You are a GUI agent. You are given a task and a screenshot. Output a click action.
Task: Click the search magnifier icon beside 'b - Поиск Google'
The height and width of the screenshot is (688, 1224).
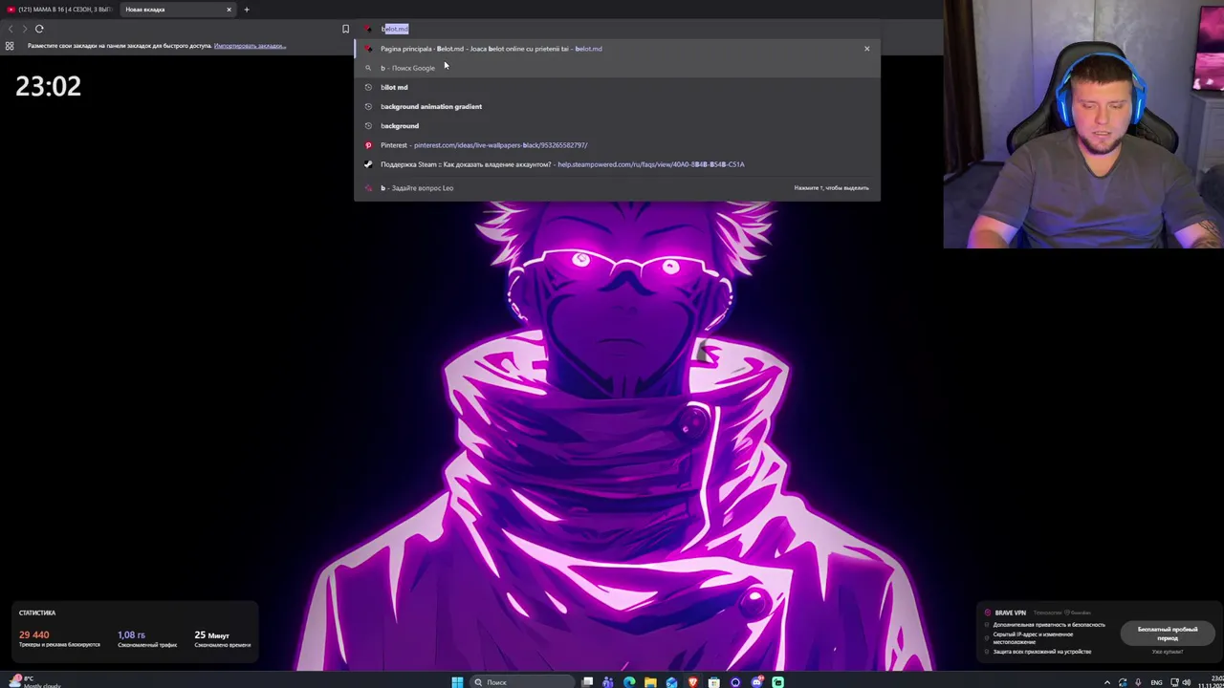(x=368, y=68)
